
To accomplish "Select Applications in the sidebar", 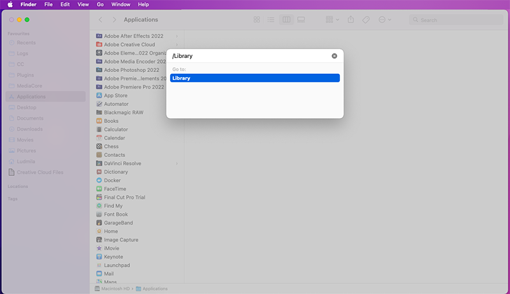I will click(x=45, y=96).
